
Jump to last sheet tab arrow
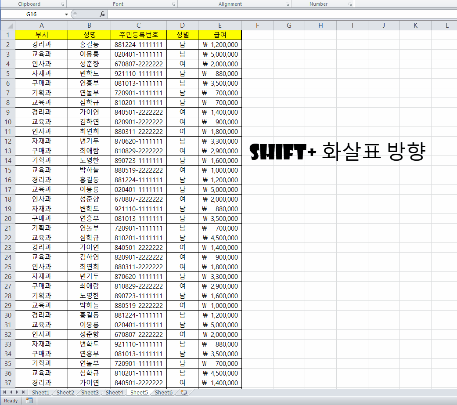click(24, 392)
